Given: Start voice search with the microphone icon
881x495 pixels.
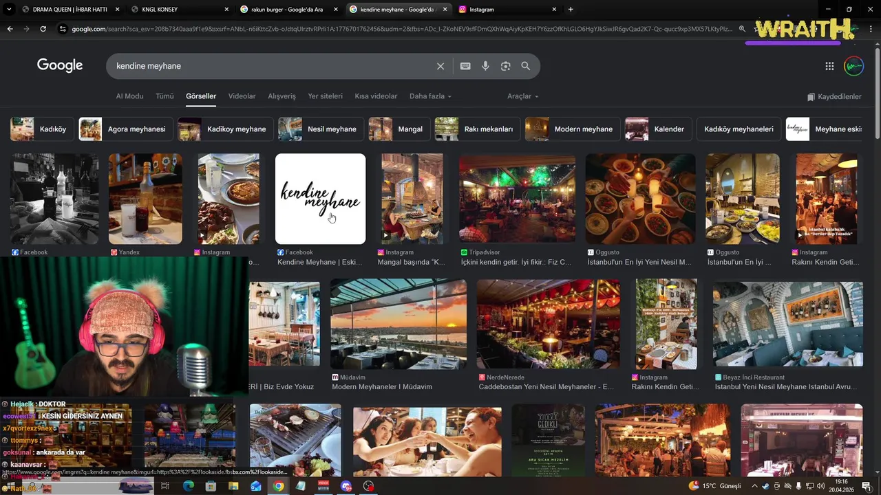Looking at the screenshot, I should tap(485, 66).
